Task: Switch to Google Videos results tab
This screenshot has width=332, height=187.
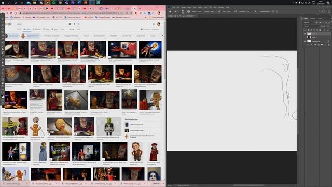Action: (46, 29)
